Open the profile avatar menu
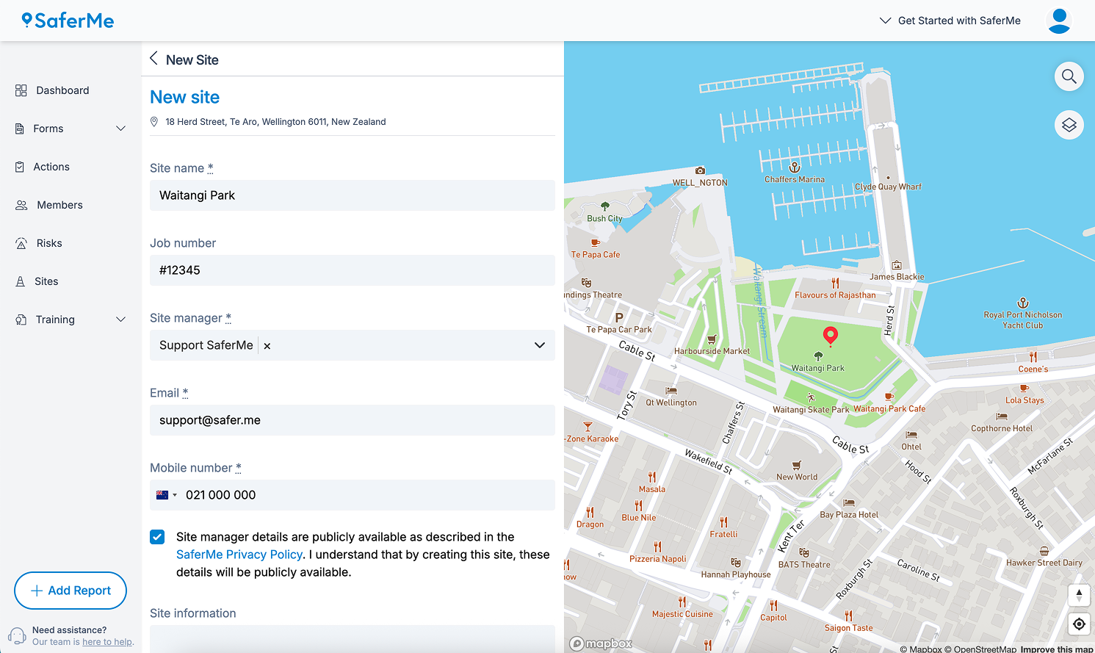 coord(1059,21)
